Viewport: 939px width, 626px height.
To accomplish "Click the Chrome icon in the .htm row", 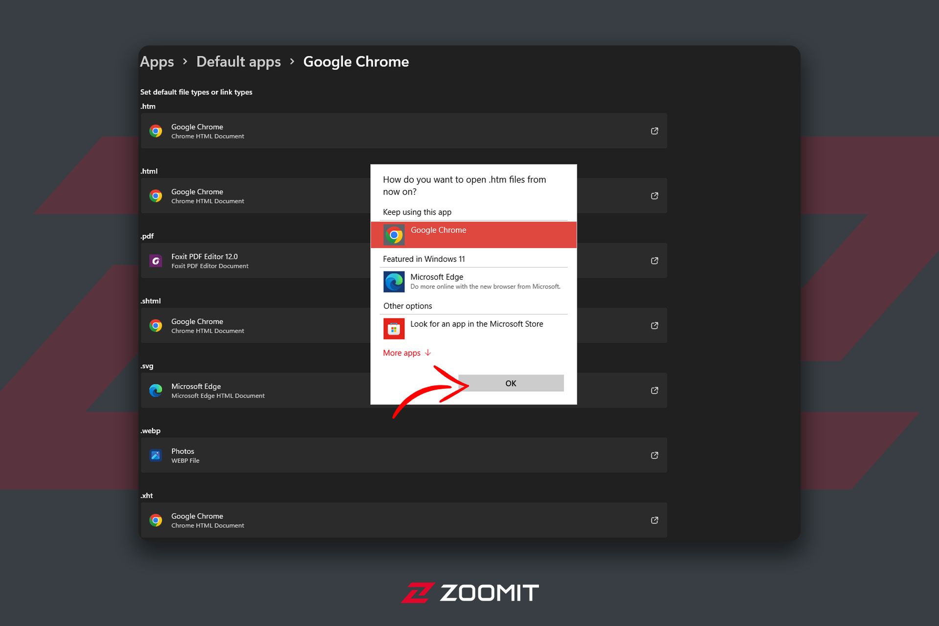I will pyautogui.click(x=156, y=131).
